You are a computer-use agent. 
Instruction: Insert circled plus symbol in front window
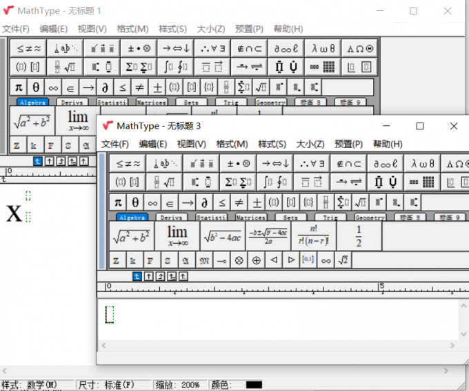[257, 261]
